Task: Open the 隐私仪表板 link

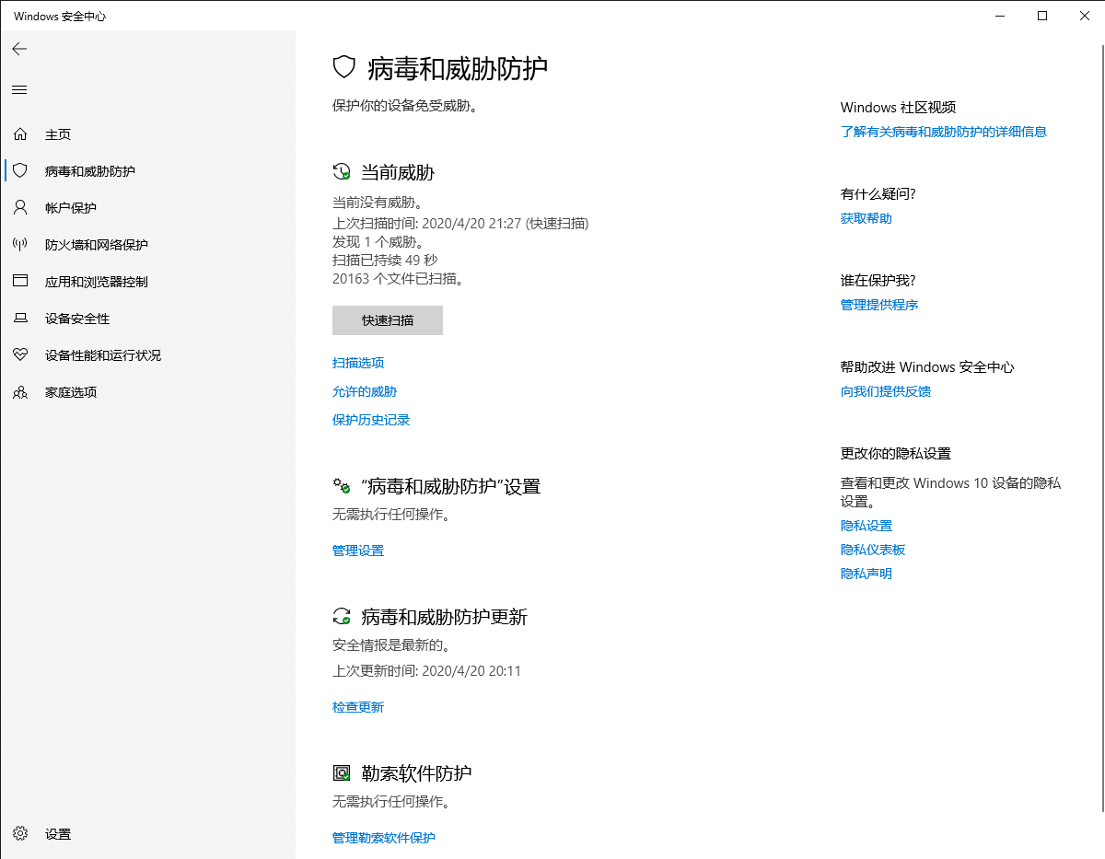Action: point(873,550)
